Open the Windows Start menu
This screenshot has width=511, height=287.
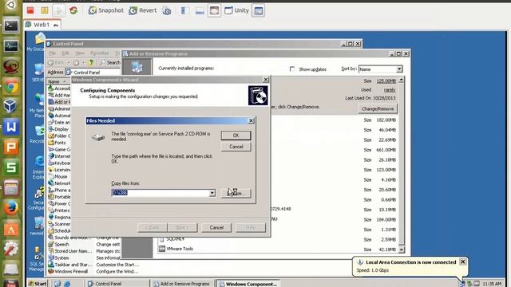[x=38, y=284]
